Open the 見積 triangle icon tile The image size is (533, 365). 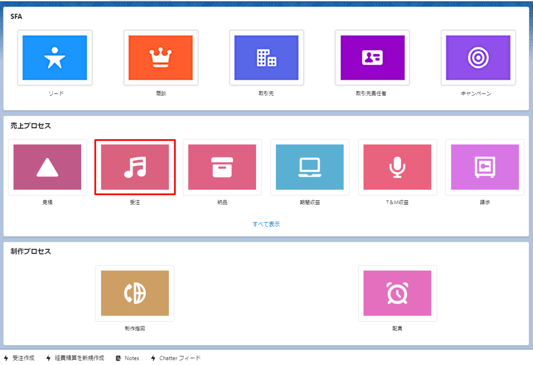[x=47, y=167]
